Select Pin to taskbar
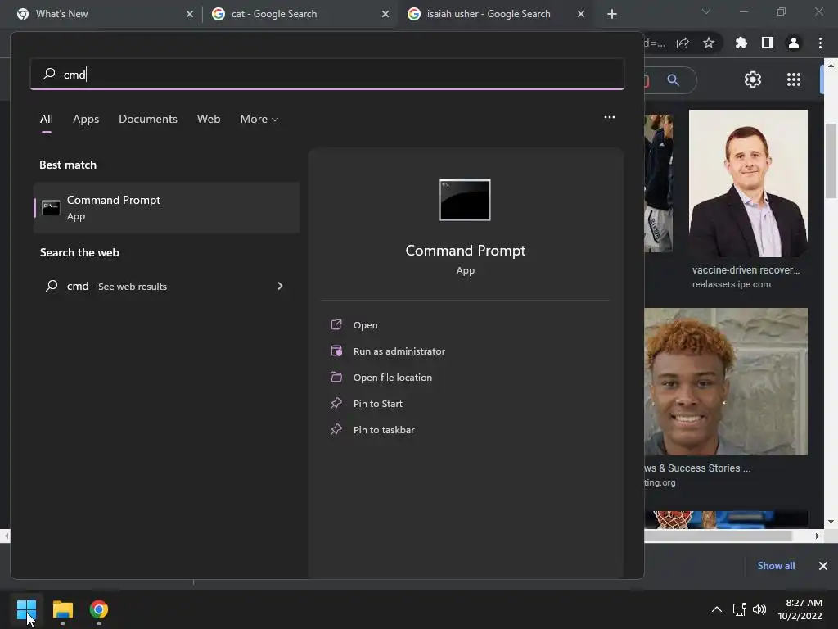Image resolution: width=838 pixels, height=629 pixels. [384, 430]
